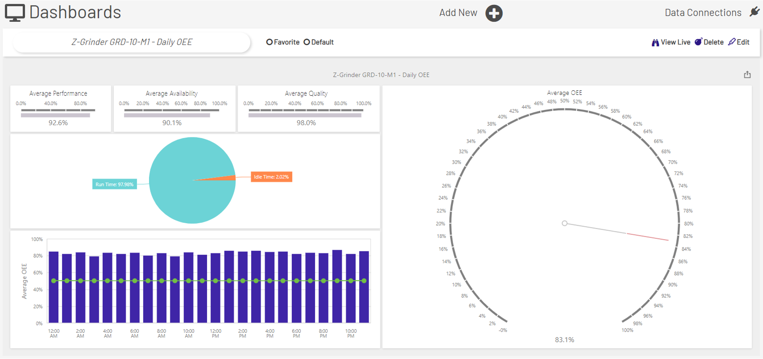Click the View Live link
Viewport: 763px width, 359px height.
676,42
